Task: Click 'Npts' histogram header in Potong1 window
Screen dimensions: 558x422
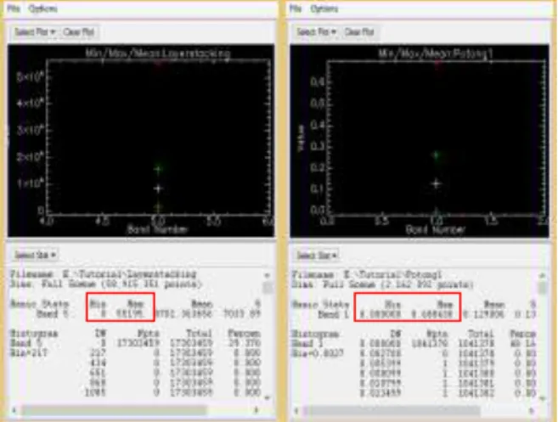Action: 437,334
